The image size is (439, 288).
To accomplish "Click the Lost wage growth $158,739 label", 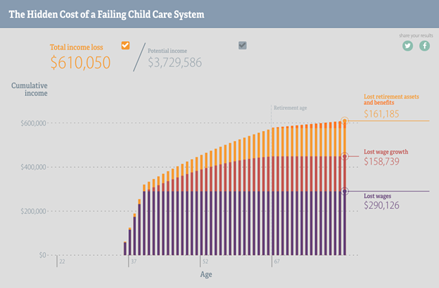I will click(x=385, y=157).
